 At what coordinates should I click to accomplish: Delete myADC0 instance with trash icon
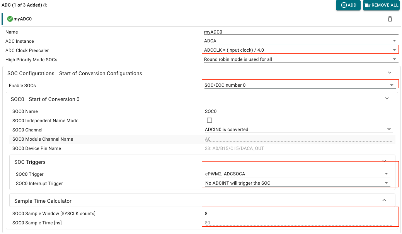coord(390,19)
